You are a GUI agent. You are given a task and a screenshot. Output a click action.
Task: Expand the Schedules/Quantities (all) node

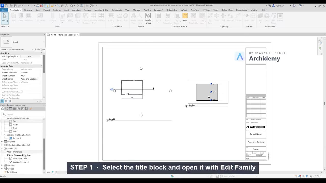click(2, 145)
